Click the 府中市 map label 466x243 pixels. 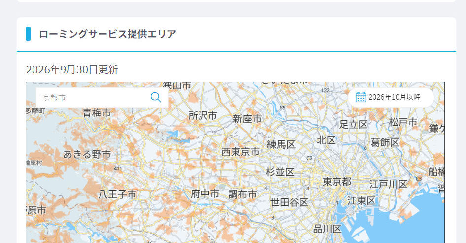coord(205,194)
